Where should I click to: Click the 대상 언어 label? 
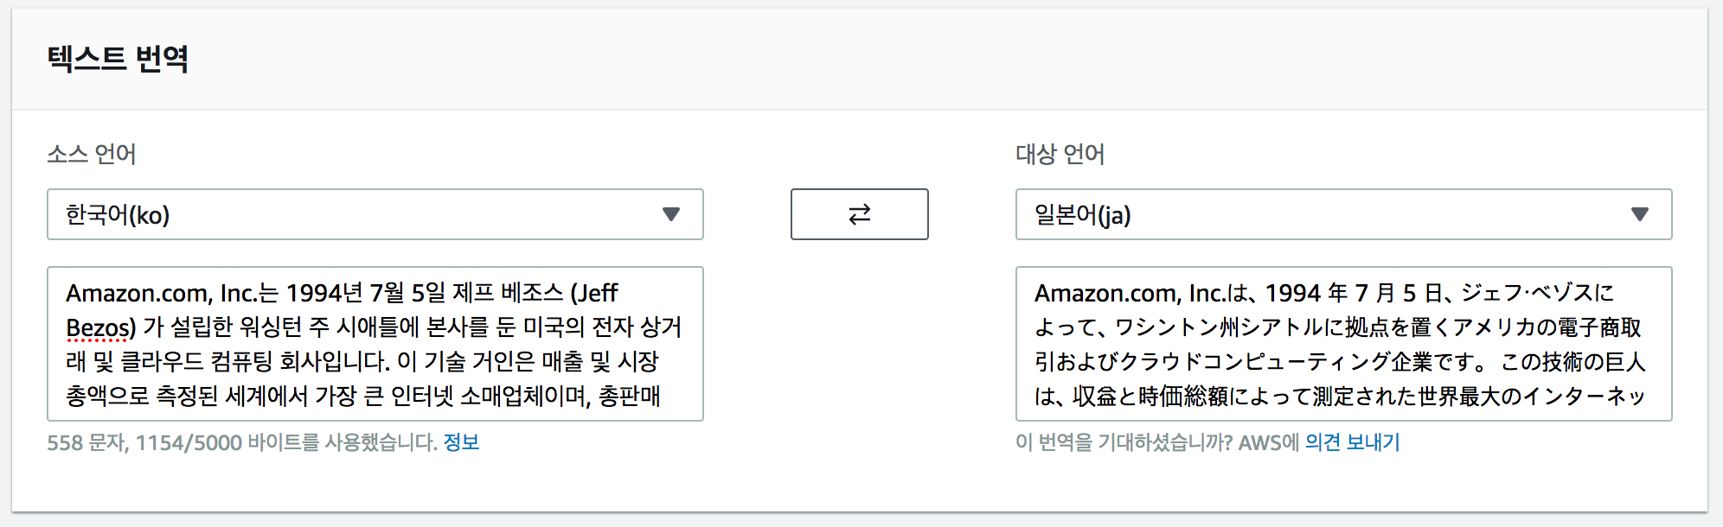pos(1060,154)
